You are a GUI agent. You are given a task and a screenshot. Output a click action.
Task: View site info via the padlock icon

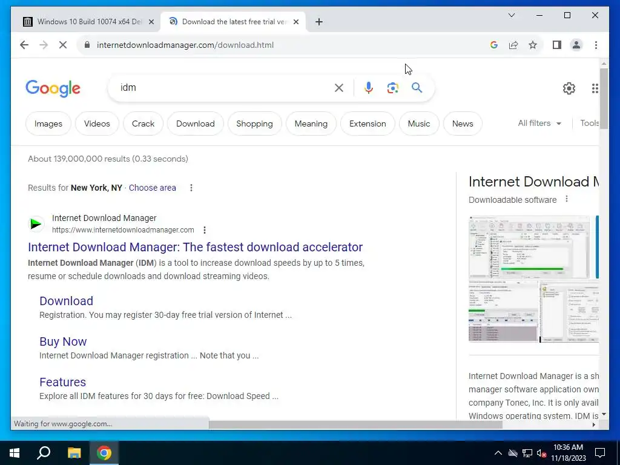[87, 45]
